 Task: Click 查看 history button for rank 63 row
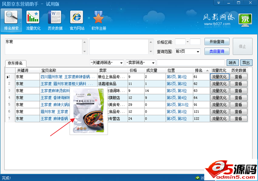239,91
